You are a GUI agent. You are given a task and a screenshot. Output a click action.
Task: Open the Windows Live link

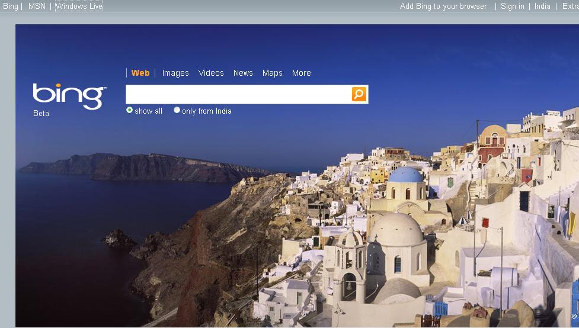pyautogui.click(x=79, y=7)
